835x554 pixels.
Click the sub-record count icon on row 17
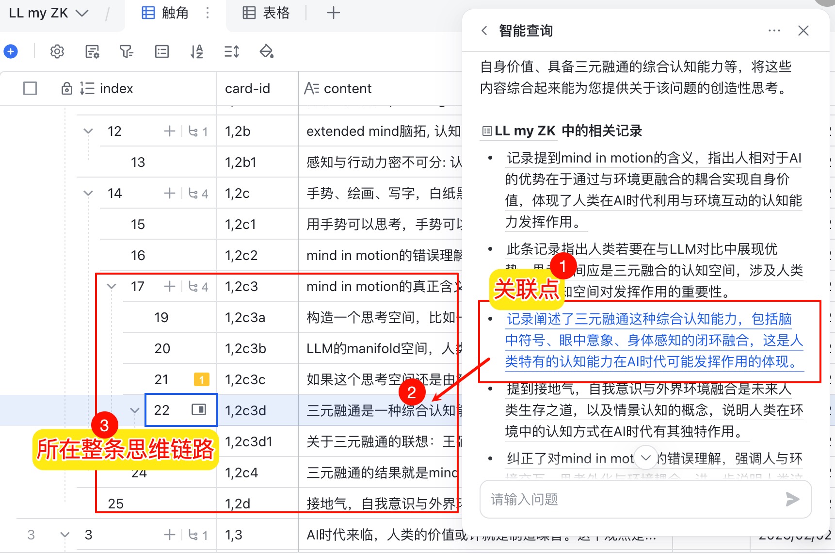tap(198, 287)
